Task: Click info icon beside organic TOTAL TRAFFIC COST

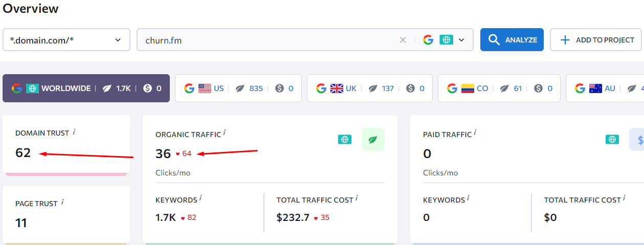Action: [356, 198]
